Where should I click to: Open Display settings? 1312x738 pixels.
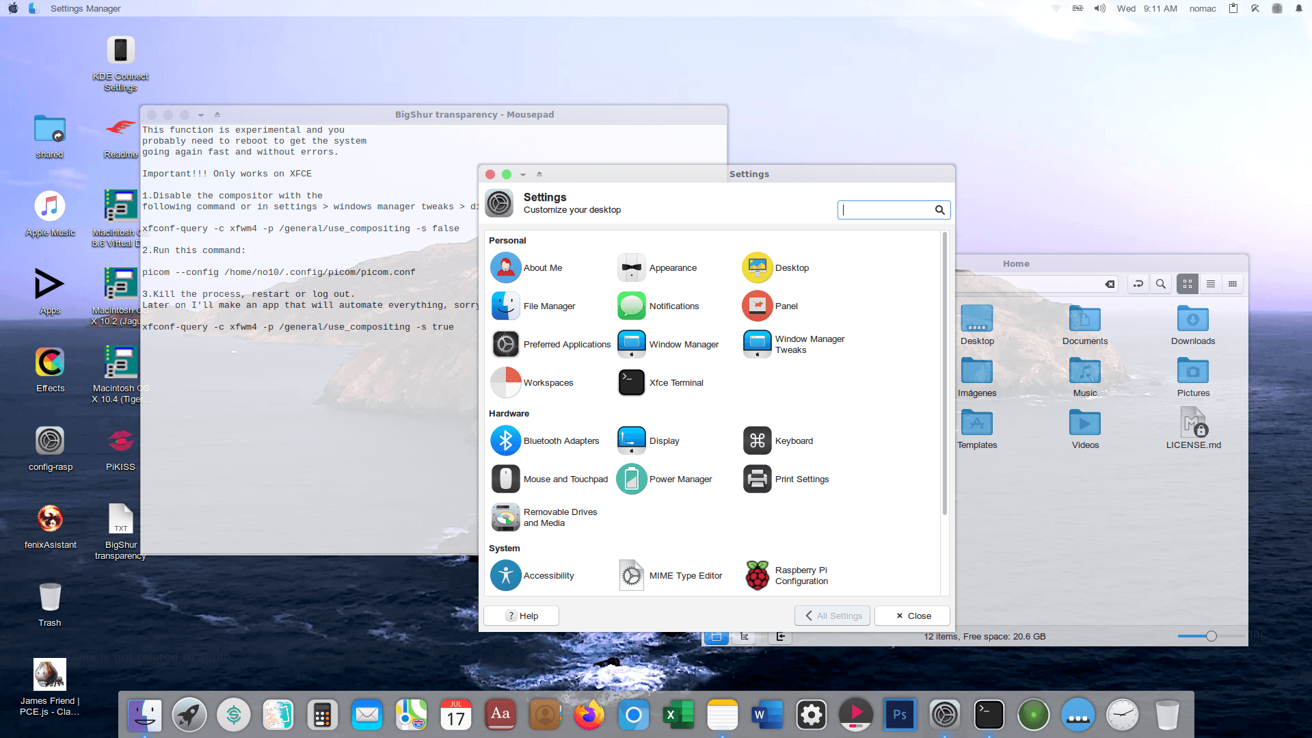click(x=649, y=441)
